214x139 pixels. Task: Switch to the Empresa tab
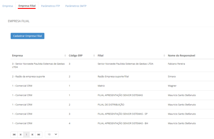pyautogui.click(x=8, y=6)
